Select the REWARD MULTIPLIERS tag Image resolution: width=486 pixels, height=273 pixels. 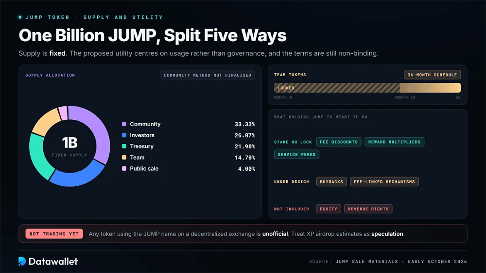click(x=394, y=142)
